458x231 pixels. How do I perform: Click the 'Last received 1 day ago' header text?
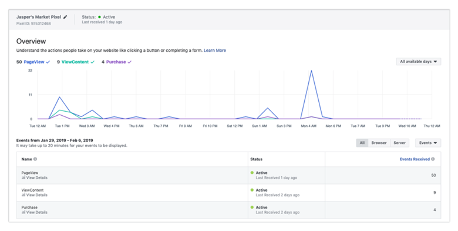point(102,22)
